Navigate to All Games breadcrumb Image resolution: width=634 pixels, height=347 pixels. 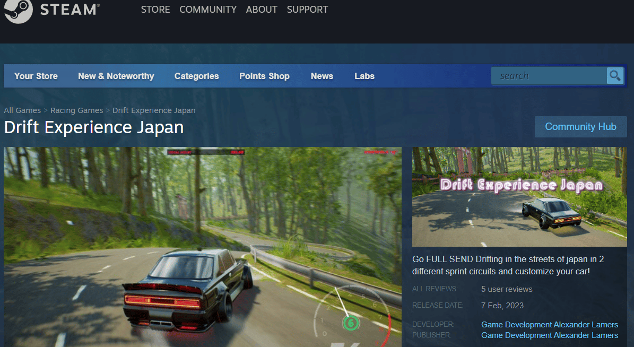coord(22,110)
